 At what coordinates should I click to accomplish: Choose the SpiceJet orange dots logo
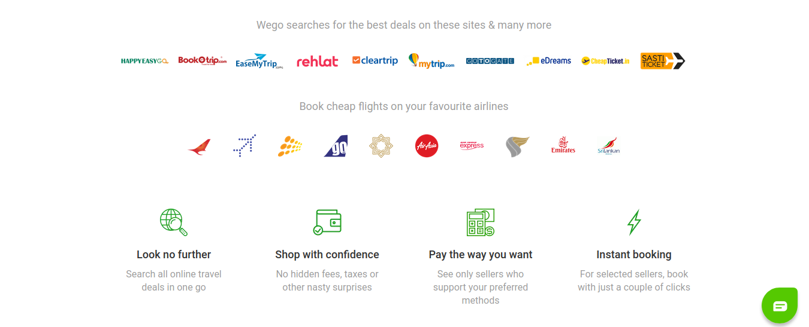(x=290, y=146)
